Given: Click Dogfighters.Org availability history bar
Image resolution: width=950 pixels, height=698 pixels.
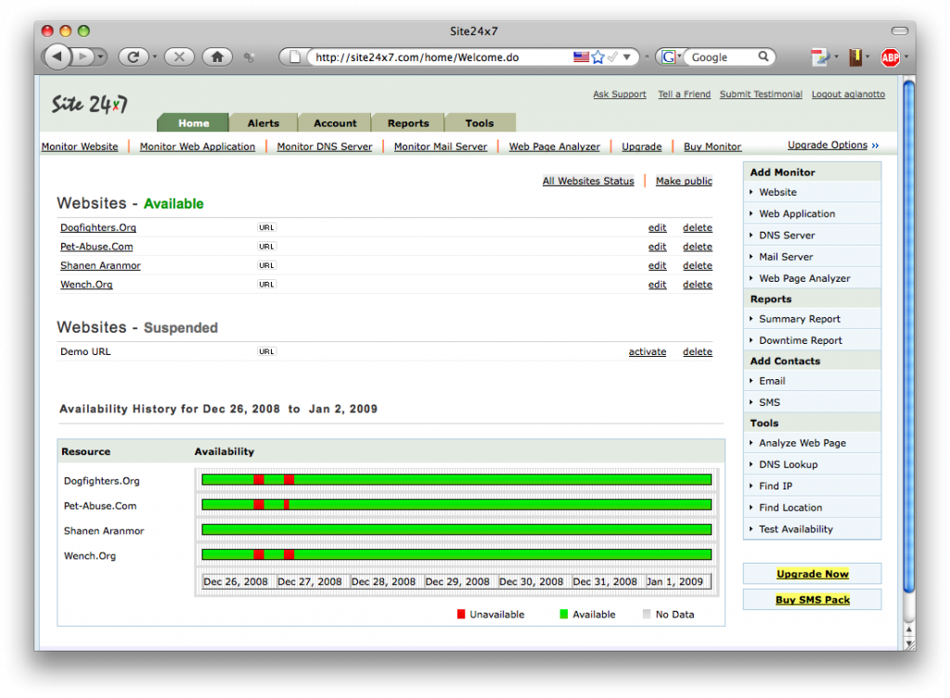Looking at the screenshot, I should coord(456,480).
